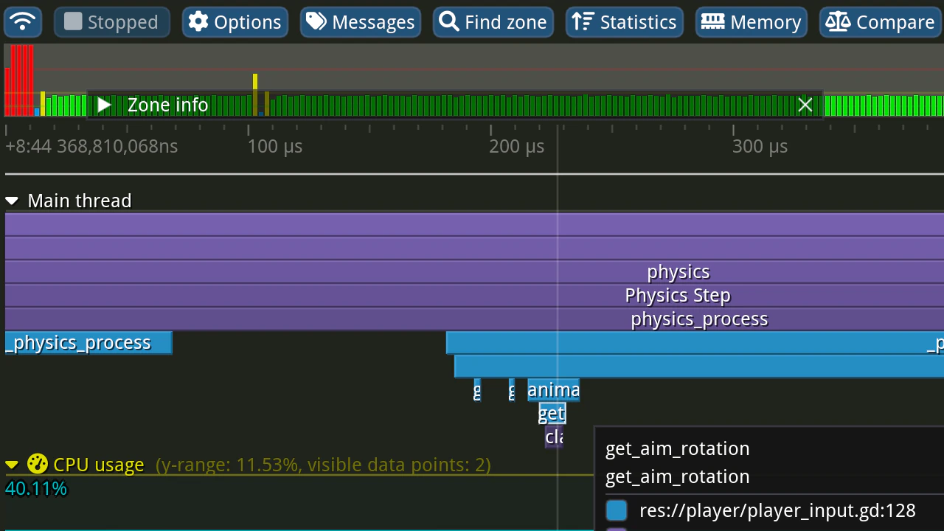Click the blue color swatch beside player_input.gd
Image resolution: width=944 pixels, height=531 pixels.
click(617, 510)
